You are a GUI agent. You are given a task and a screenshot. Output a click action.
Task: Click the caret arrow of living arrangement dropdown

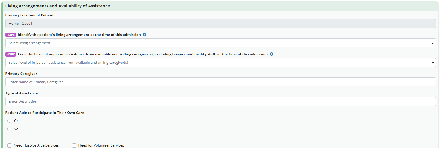point(432,43)
